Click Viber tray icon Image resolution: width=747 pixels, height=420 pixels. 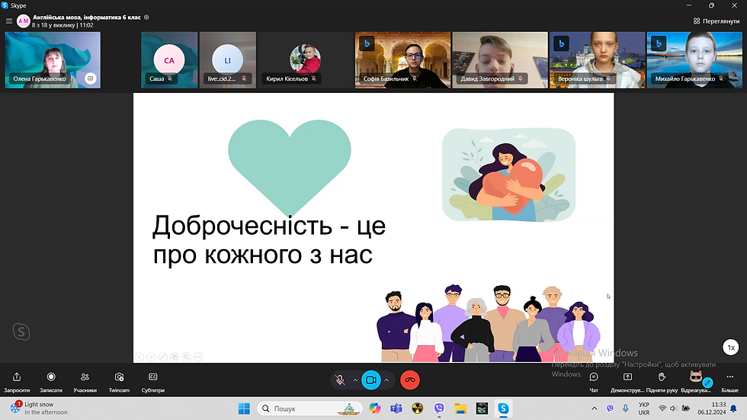click(611, 409)
